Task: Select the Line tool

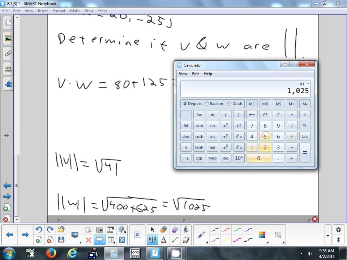Action: [175, 240]
